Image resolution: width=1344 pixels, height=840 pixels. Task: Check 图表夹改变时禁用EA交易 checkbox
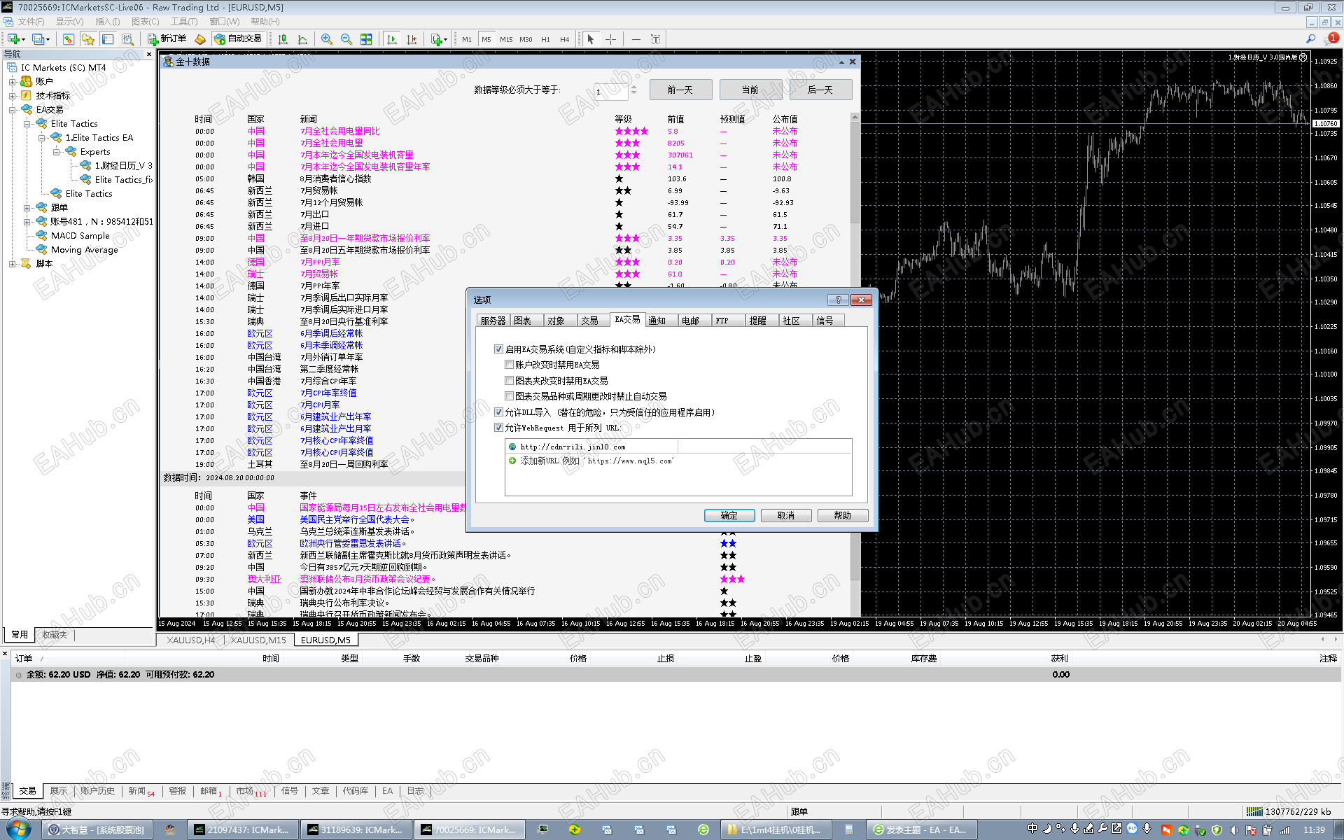(510, 381)
